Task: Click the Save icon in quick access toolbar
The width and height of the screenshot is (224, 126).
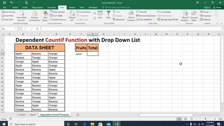Action: [5, 2]
